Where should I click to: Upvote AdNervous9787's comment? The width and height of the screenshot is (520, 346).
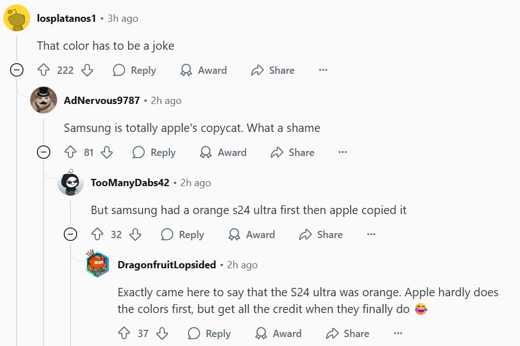(70, 153)
